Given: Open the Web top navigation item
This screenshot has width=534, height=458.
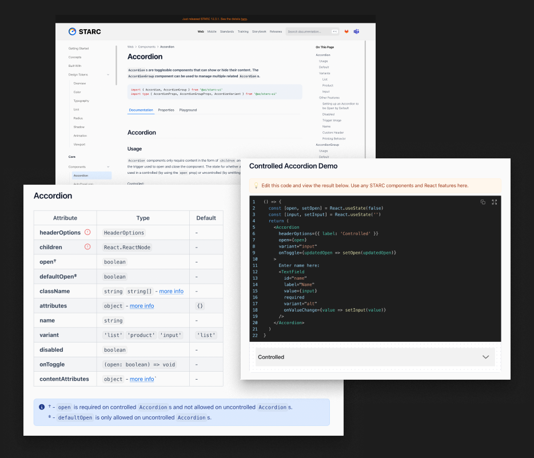Looking at the screenshot, I should pos(201,31).
